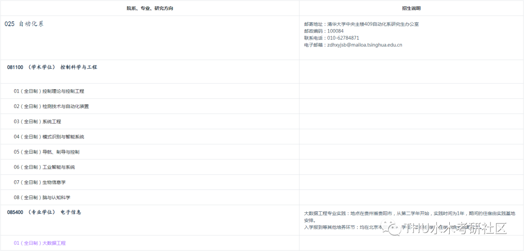Click the 大数据工程专业实践 description text
The image size is (524, 251).
(x=409, y=213)
